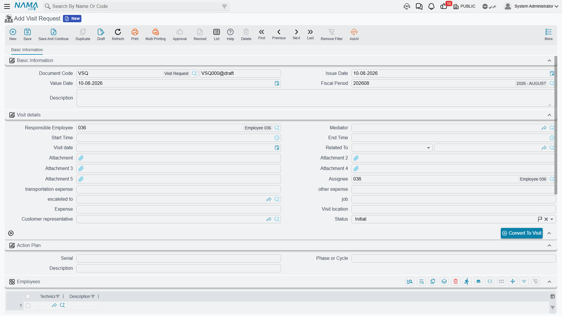Open escaleted to go-to arrow icon
The image size is (562, 316).
(269, 199)
